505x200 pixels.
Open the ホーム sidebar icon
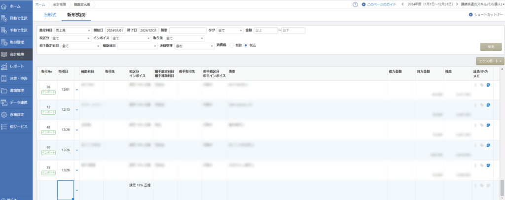pyautogui.click(x=4, y=6)
